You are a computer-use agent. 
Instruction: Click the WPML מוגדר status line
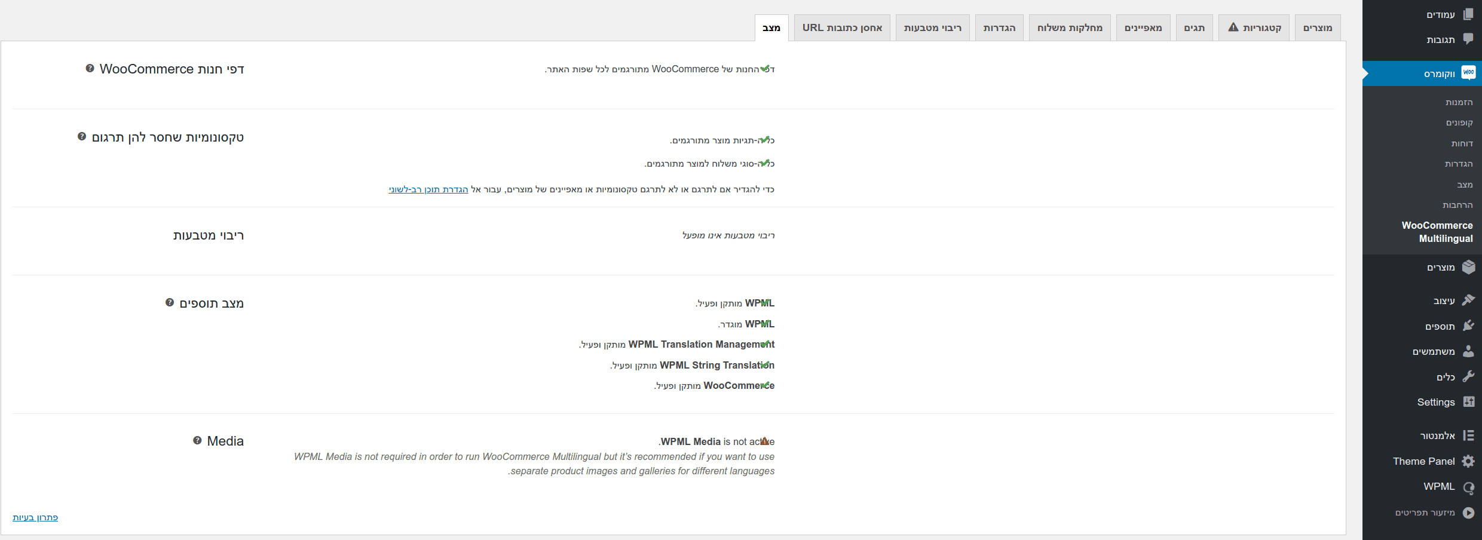[x=746, y=324]
